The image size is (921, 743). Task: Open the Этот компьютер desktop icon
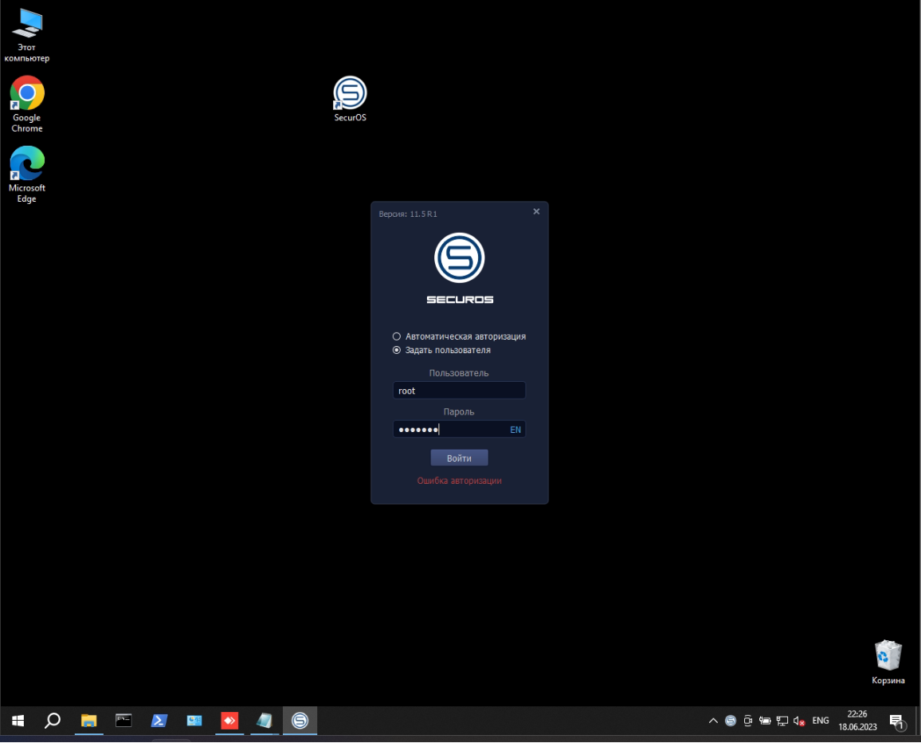click(x=27, y=35)
